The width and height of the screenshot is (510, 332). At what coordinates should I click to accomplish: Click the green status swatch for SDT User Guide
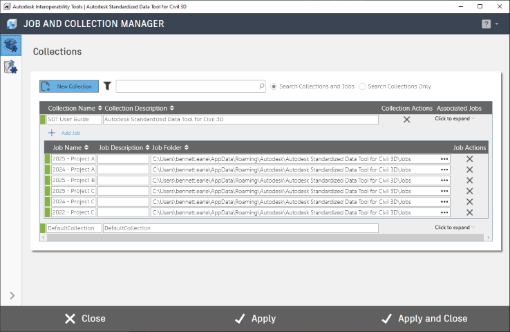point(43,120)
